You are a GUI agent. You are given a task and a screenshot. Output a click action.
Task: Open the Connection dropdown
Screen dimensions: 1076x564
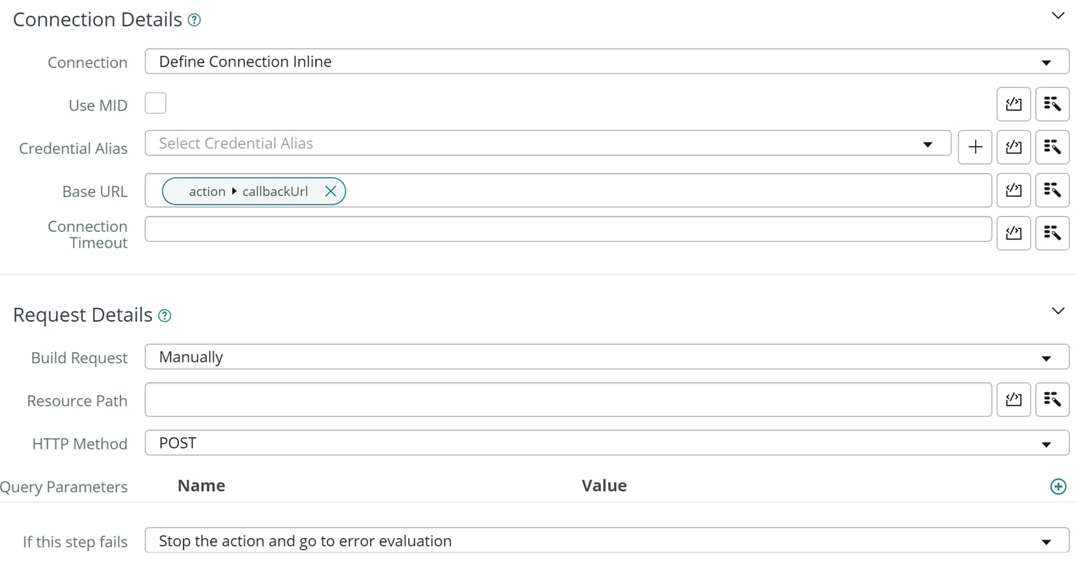(607, 62)
